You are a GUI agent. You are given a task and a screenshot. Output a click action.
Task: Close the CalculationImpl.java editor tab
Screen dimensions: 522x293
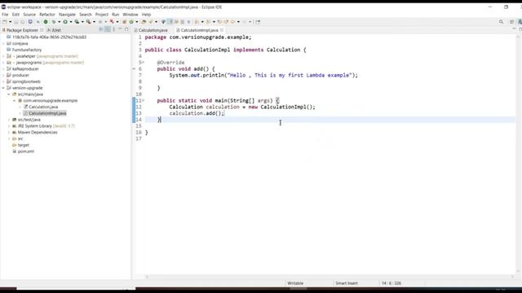point(222,30)
